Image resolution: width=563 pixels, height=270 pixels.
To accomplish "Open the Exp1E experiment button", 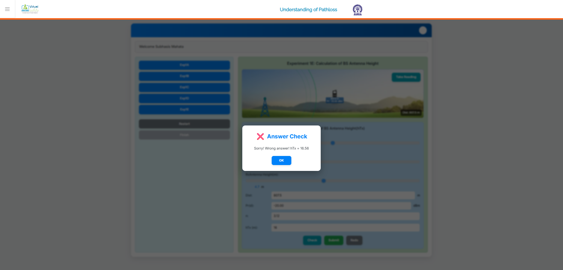I will [184, 110].
